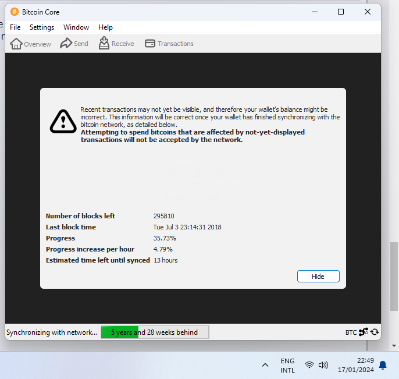Screen dimensions: 399x379
Task: Click the 'Number of blocks left' label
Action: 80,216
